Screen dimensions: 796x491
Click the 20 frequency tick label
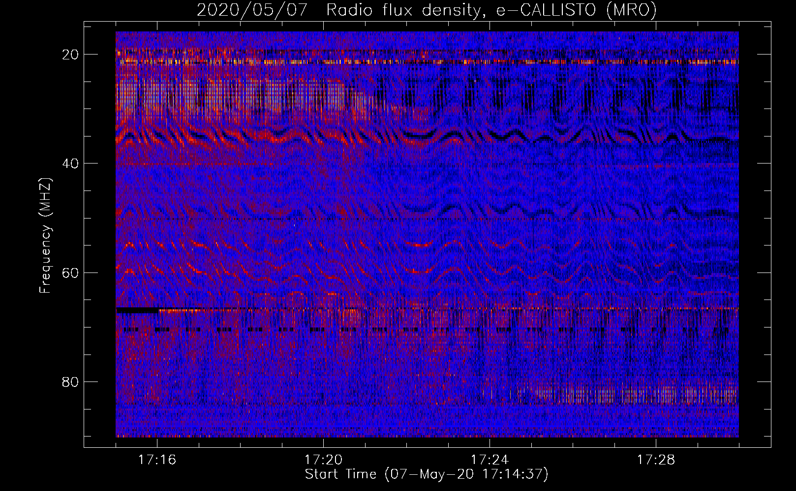(x=70, y=55)
